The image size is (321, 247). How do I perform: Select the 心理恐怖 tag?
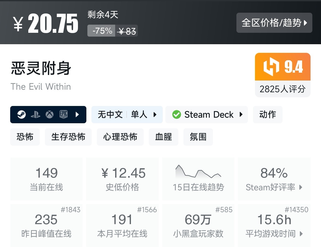120,137
